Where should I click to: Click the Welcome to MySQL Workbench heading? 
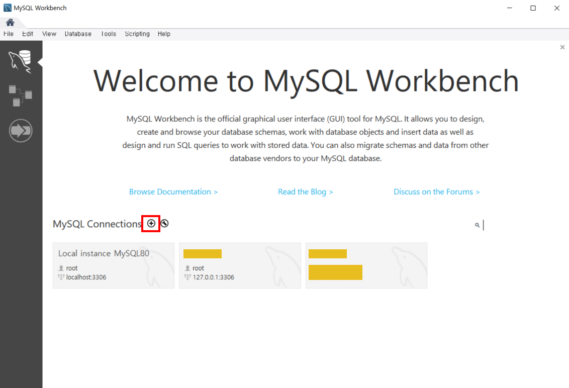[306, 81]
